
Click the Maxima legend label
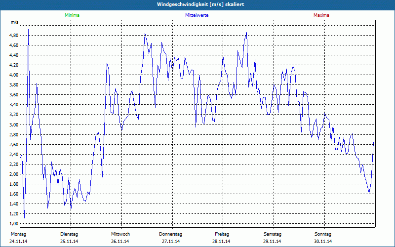(x=321, y=15)
